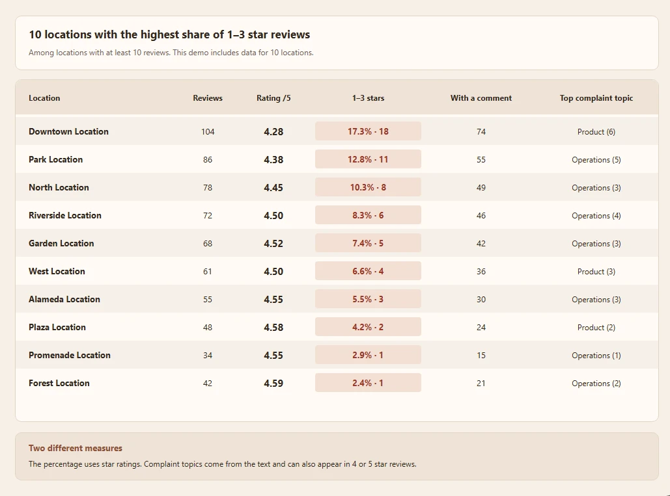Click the 4.59 rating for Forest
This screenshot has height=496, width=670.
pos(273,383)
